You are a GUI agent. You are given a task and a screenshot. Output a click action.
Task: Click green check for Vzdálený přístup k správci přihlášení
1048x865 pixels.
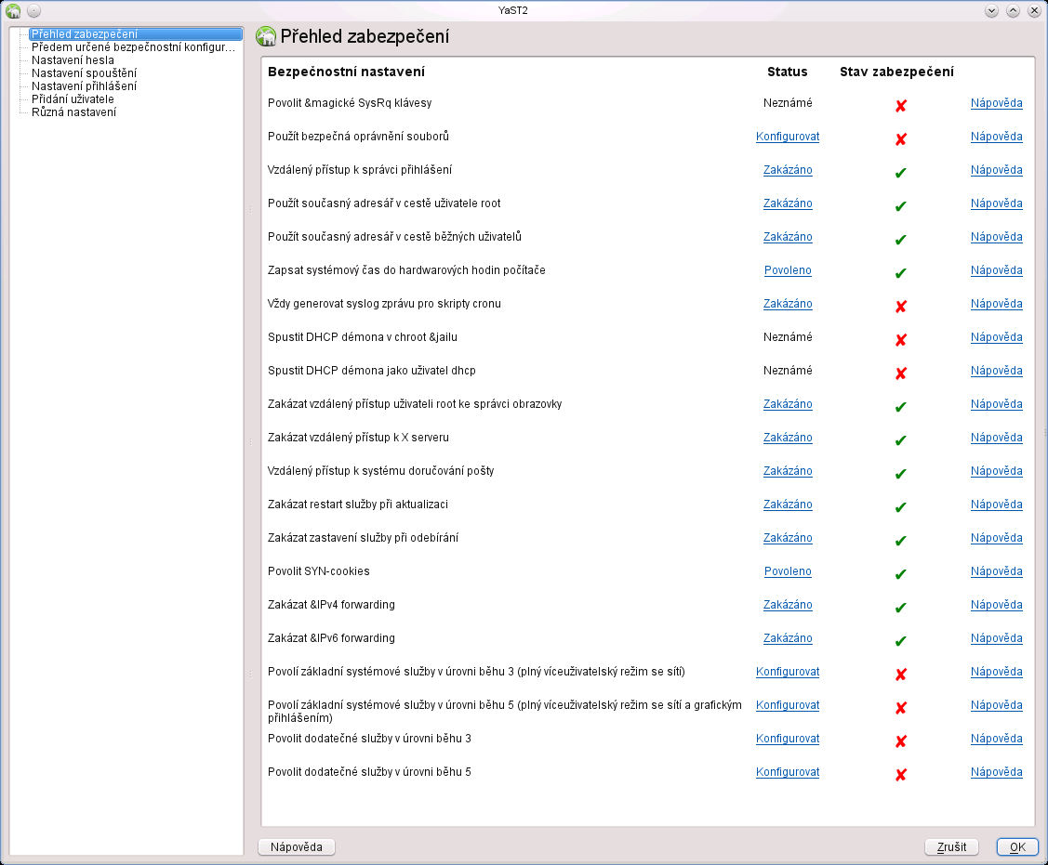(x=900, y=172)
